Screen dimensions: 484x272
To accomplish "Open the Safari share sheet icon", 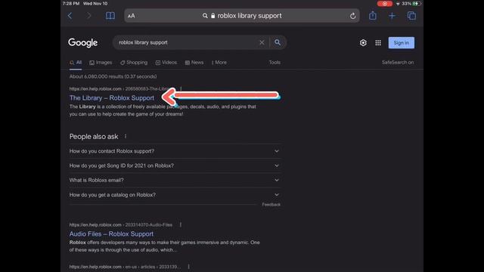I will [x=373, y=15].
